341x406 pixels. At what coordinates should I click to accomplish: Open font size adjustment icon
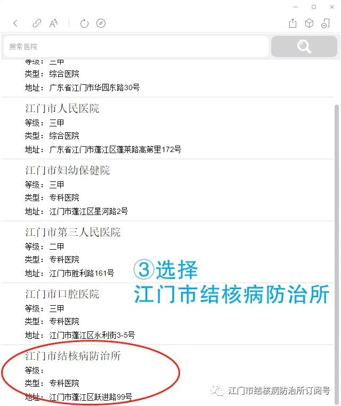click(53, 23)
